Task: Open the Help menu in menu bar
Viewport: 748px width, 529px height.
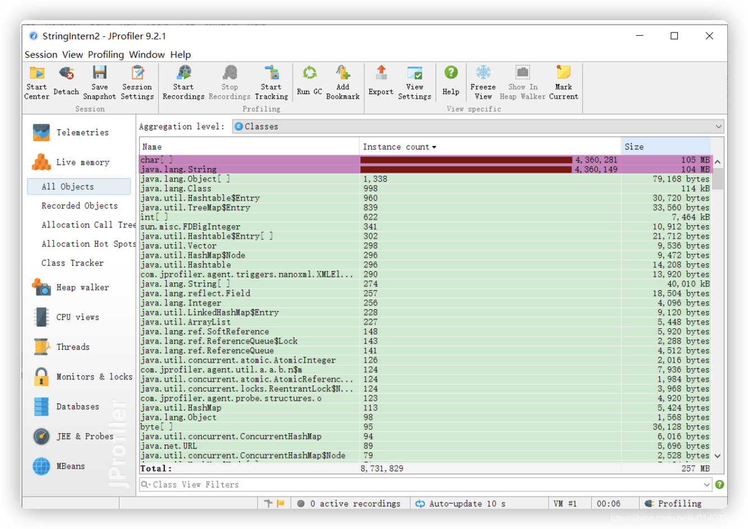Action: tap(181, 54)
